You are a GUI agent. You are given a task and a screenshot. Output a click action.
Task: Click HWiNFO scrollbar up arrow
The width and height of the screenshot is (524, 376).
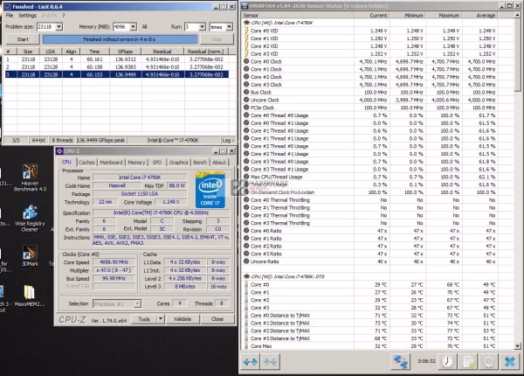(517, 16)
